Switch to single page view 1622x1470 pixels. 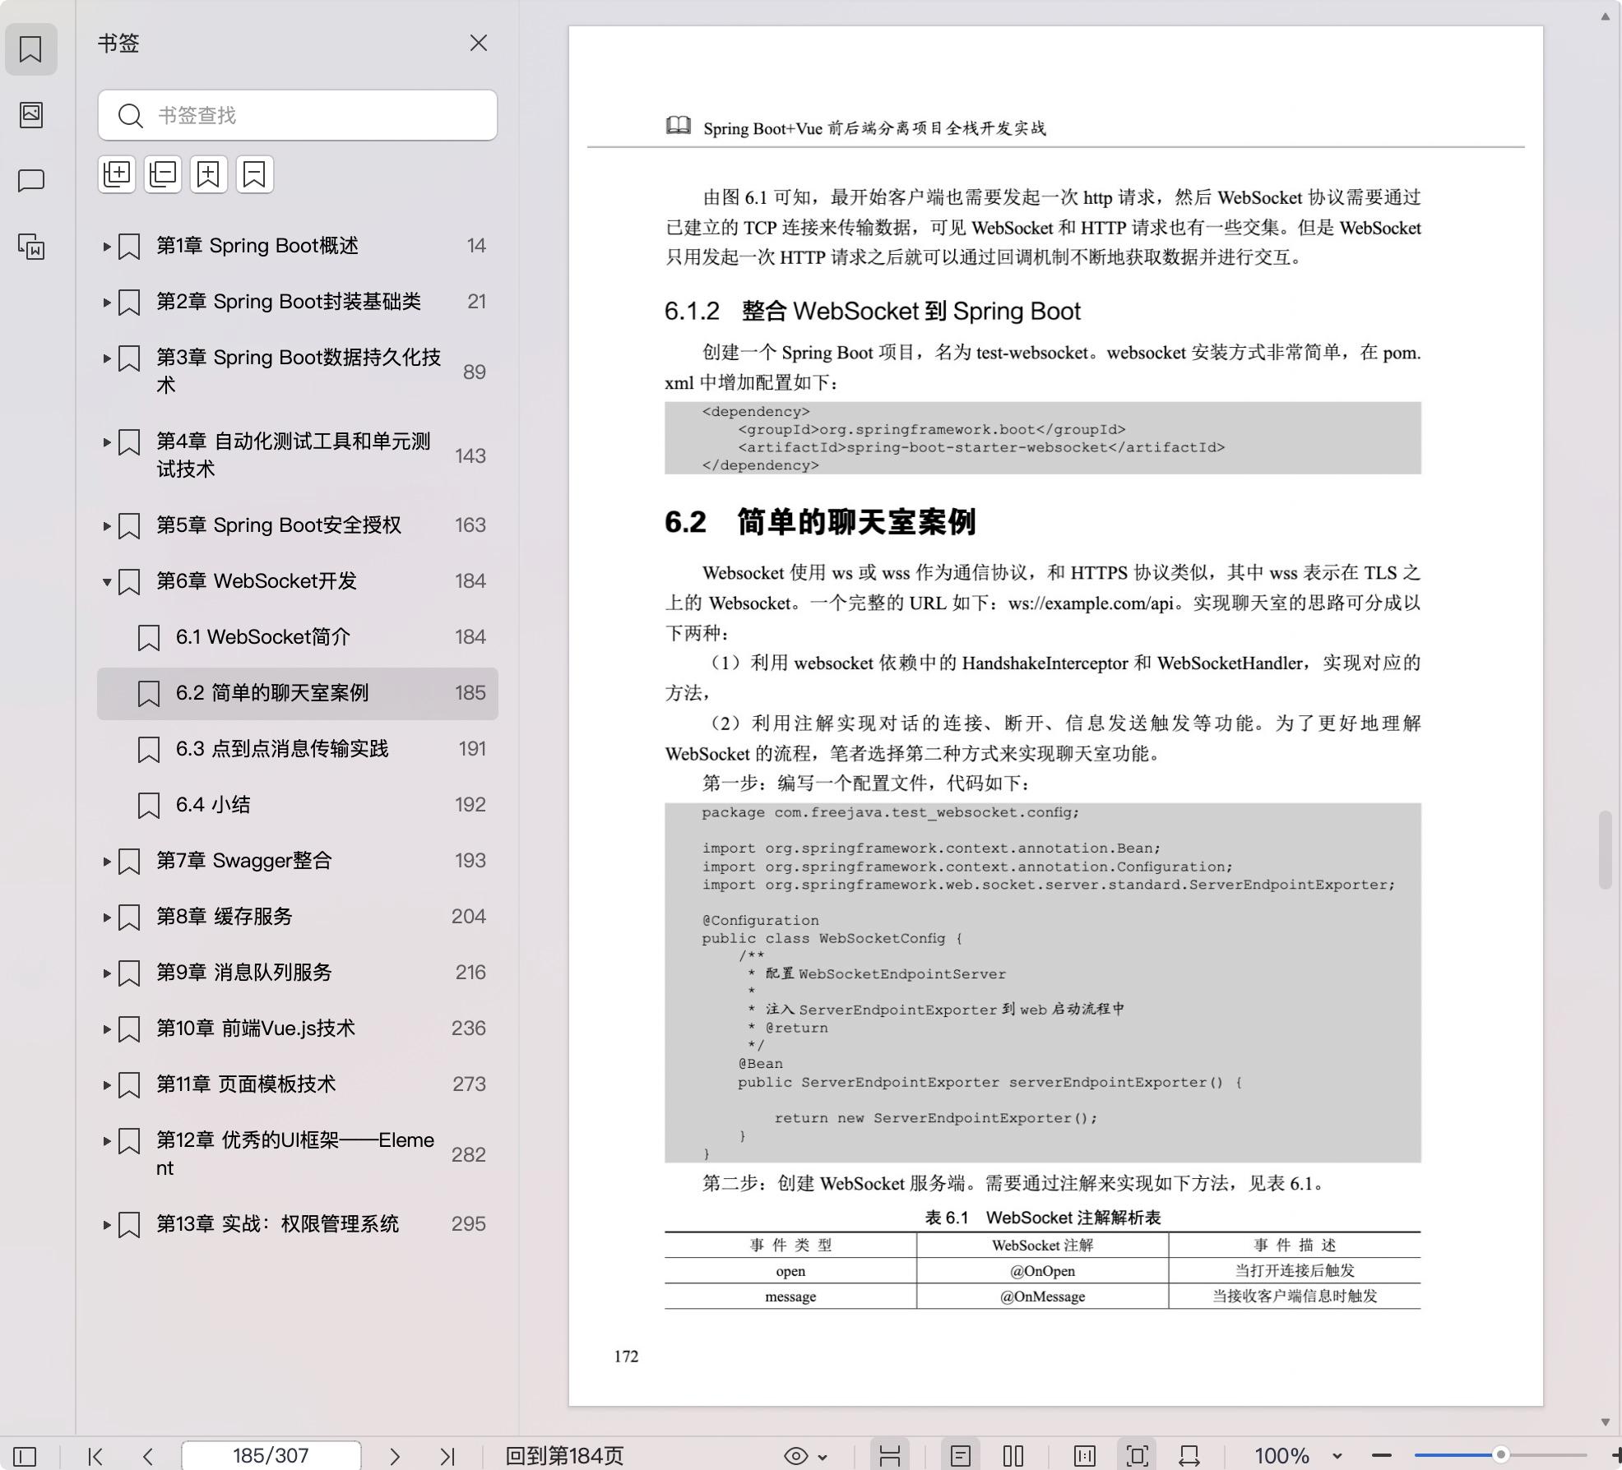click(960, 1456)
